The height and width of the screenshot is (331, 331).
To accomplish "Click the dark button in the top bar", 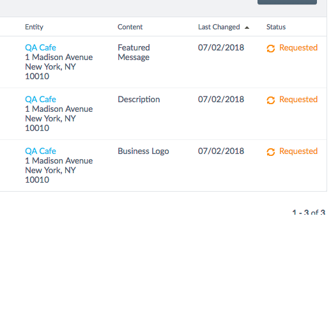I will 287,2.
